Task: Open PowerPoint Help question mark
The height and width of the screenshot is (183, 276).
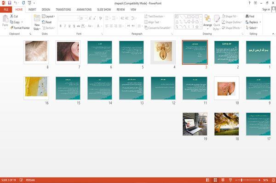Action: [249, 3]
